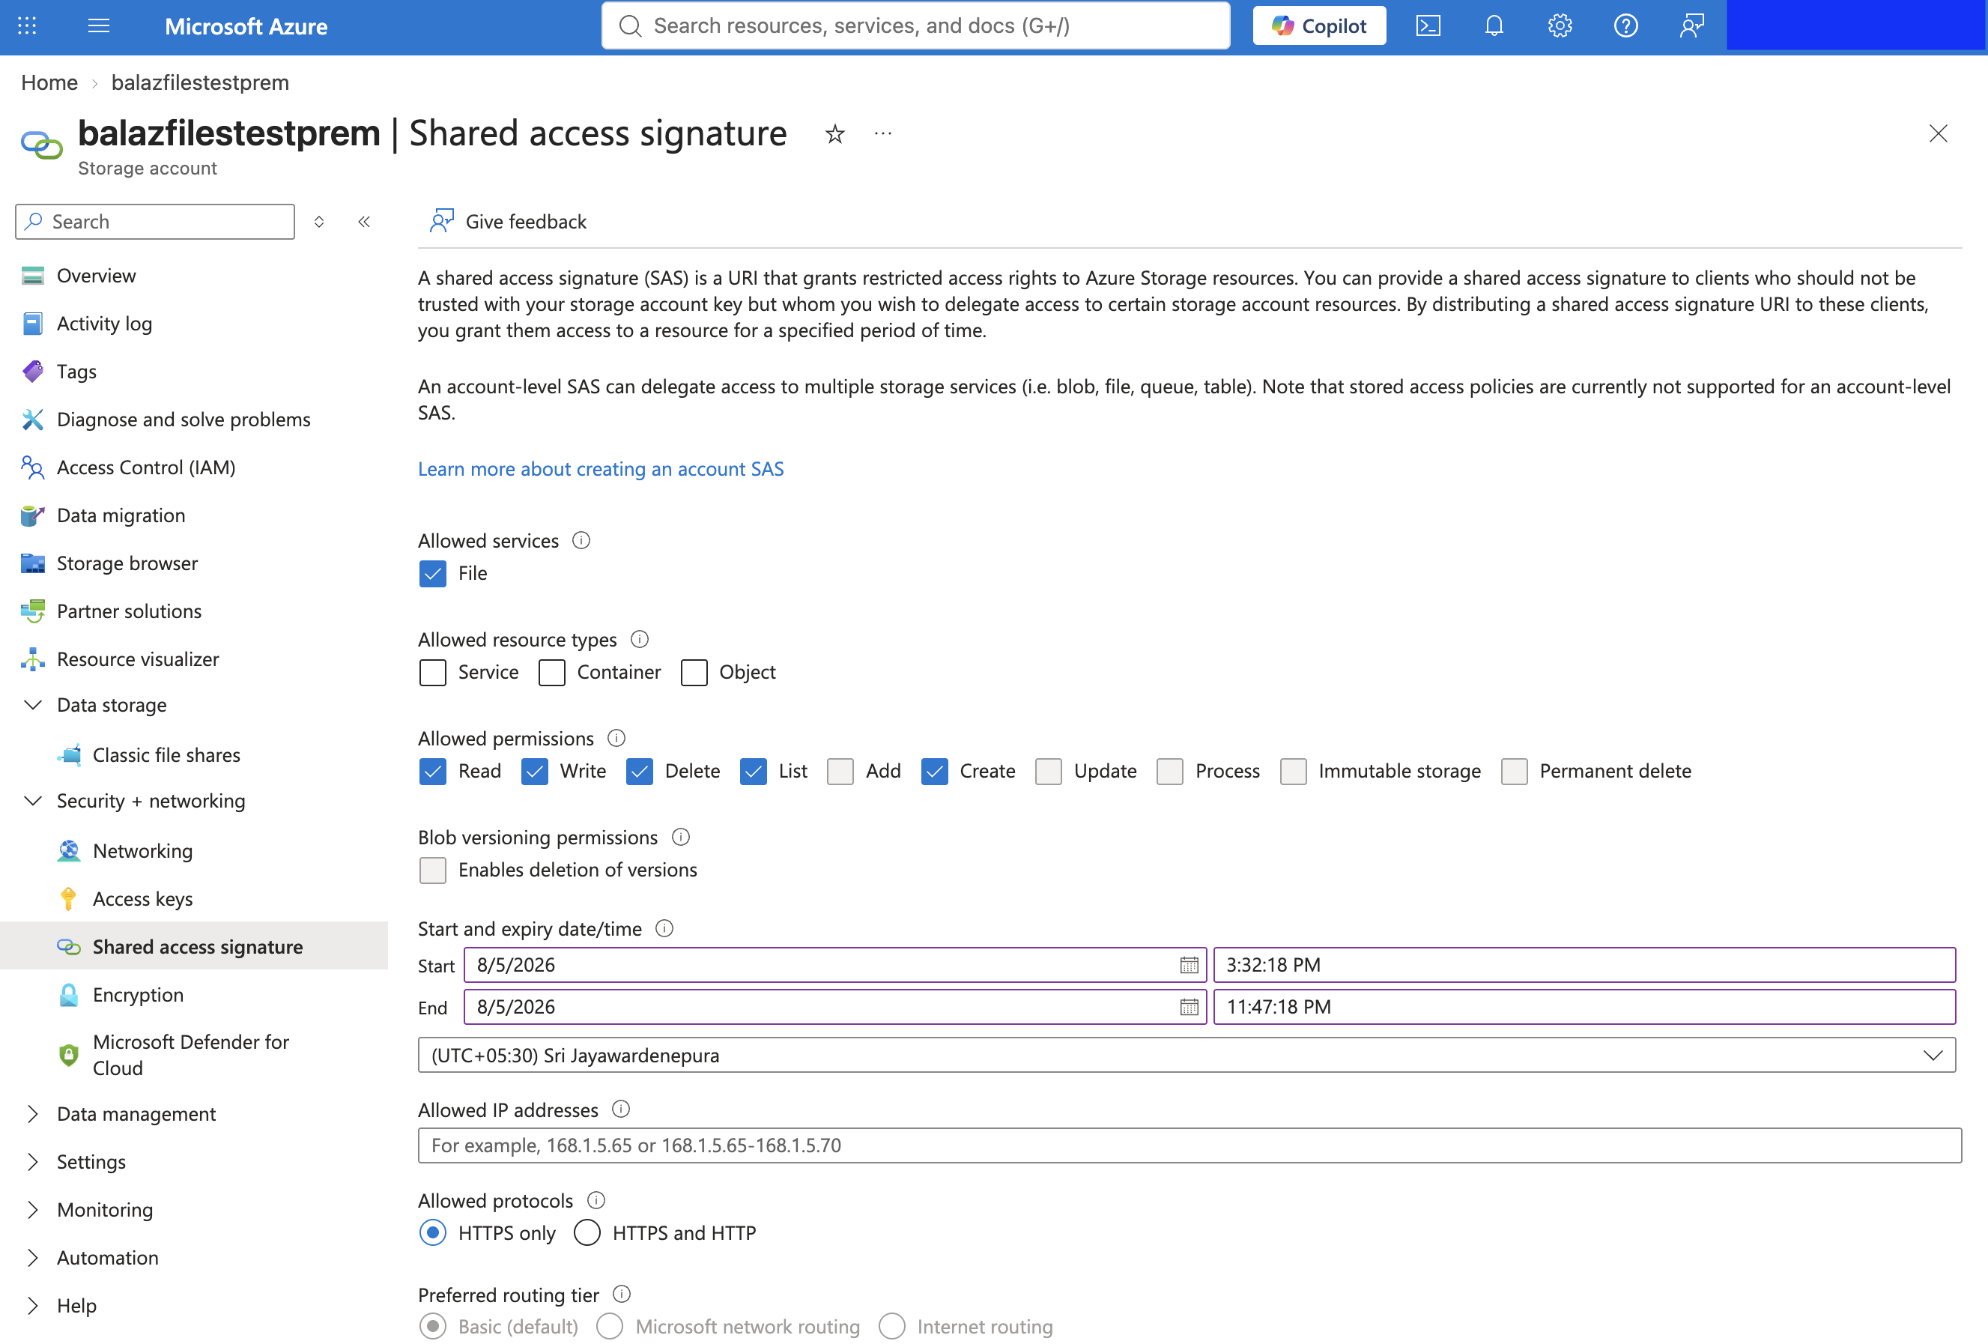Click Give feedback
Screen dimensions: 1988x1344
point(508,222)
